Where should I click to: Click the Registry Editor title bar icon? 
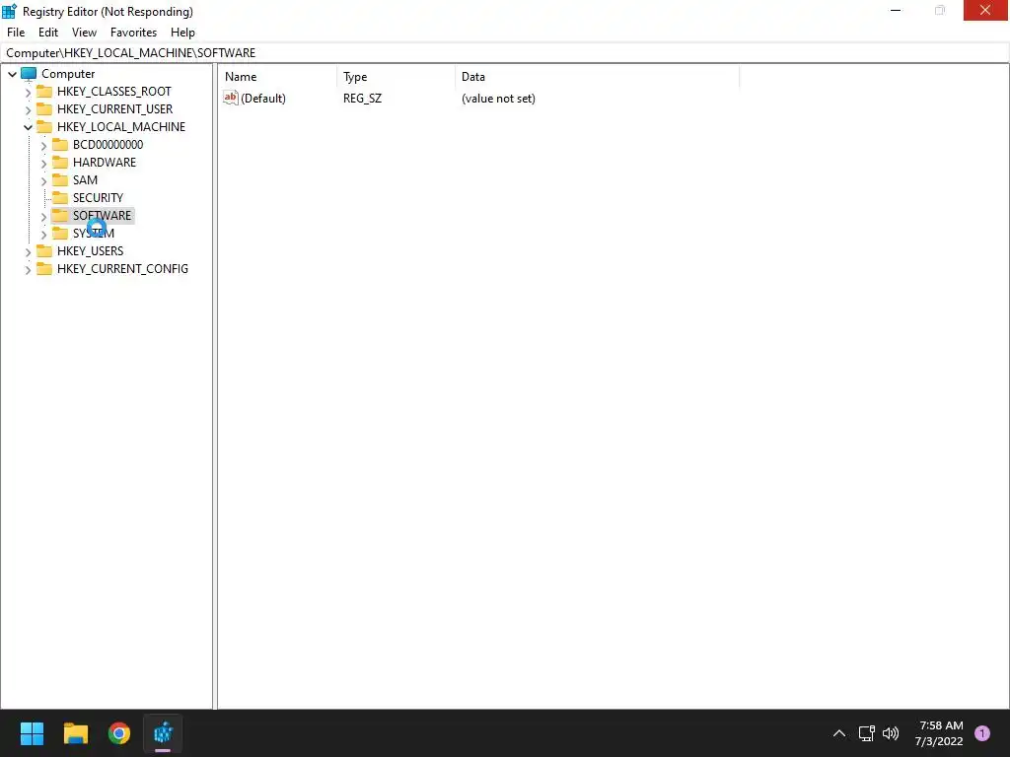tap(10, 11)
